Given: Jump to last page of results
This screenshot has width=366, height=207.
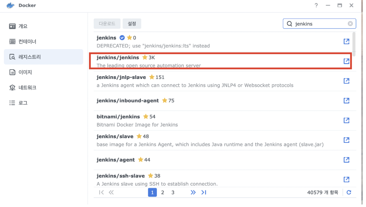Looking at the screenshot, I should (x=204, y=192).
